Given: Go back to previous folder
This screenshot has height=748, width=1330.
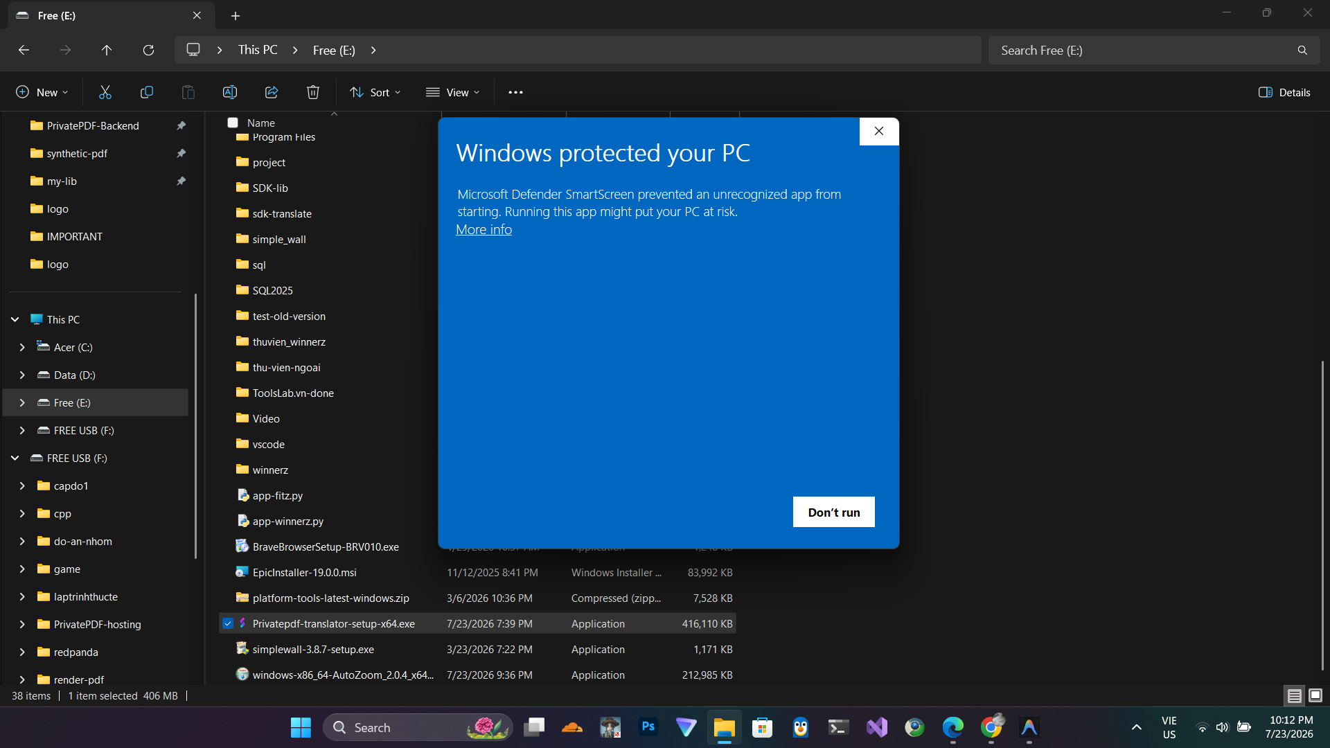Looking at the screenshot, I should (24, 50).
